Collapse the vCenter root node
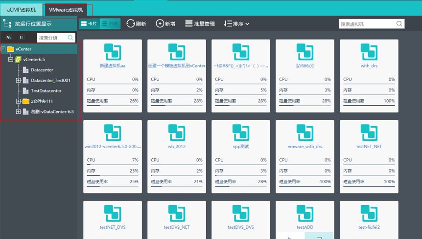The image size is (422, 239). coord(3,49)
